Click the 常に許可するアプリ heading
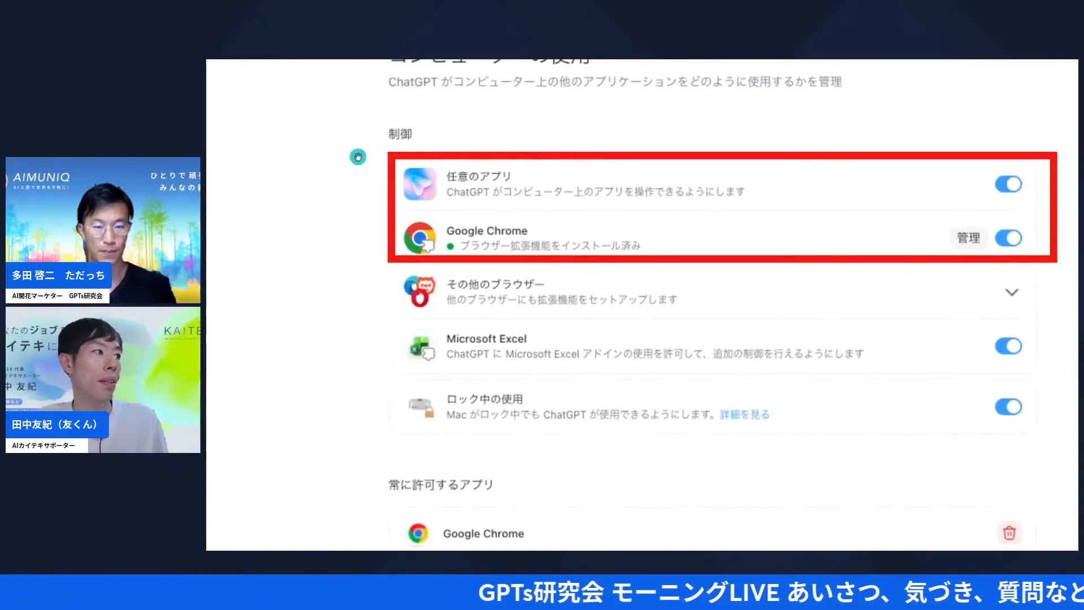The height and width of the screenshot is (610, 1084). 441,485
